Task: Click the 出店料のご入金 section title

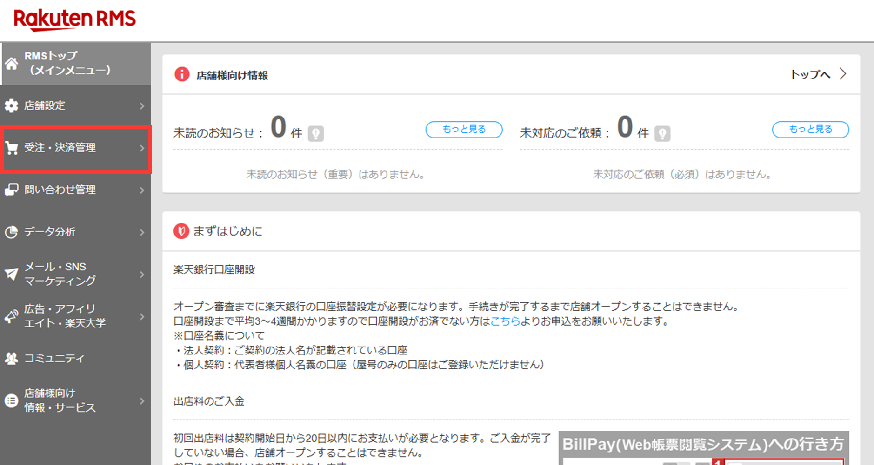Action: (209, 401)
